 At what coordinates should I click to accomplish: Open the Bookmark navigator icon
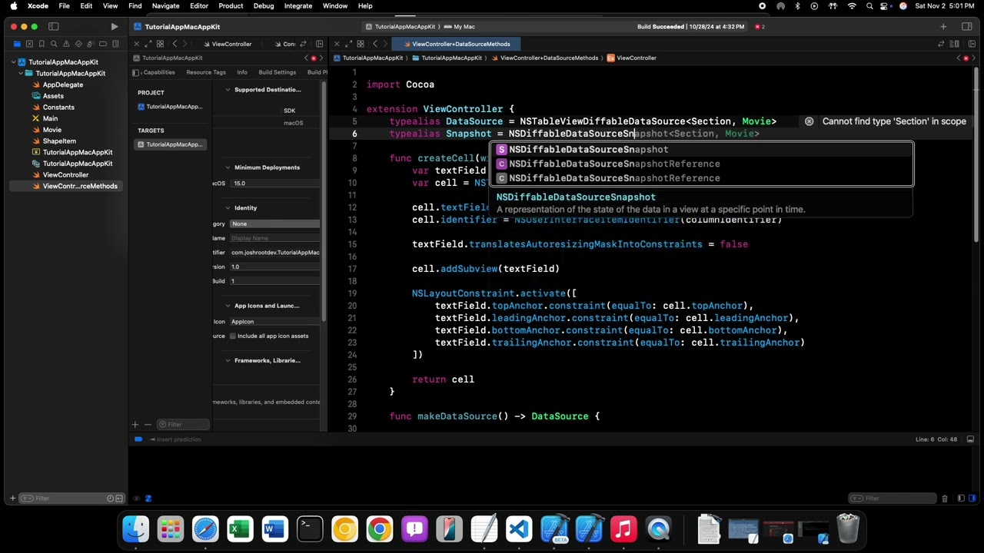[42, 44]
